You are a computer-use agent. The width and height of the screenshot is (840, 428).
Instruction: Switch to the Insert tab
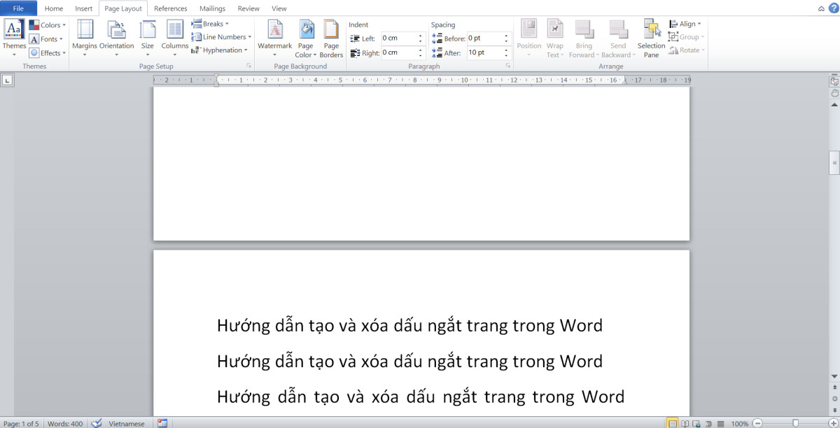point(84,8)
